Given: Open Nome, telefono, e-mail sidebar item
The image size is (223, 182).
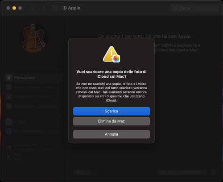Looking at the screenshot, I should click(35, 87).
